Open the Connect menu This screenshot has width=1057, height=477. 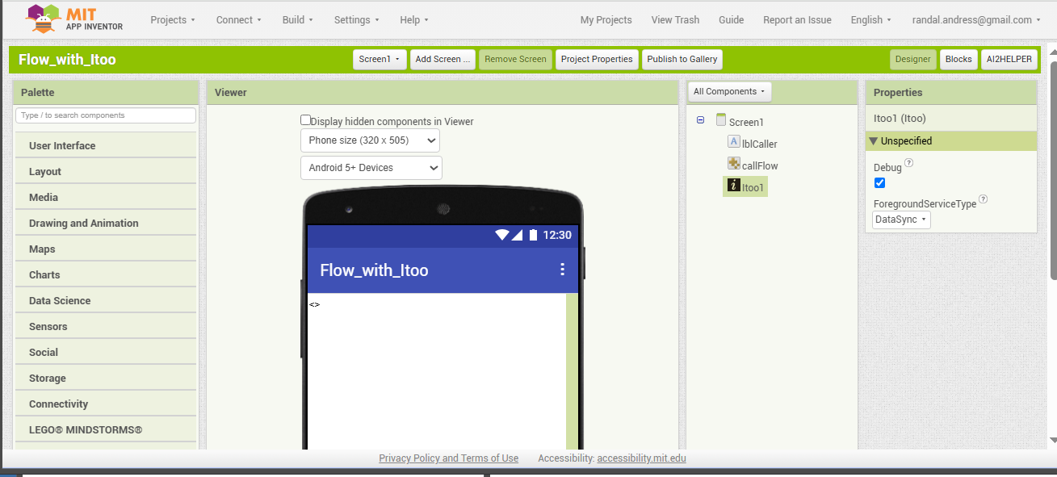239,20
